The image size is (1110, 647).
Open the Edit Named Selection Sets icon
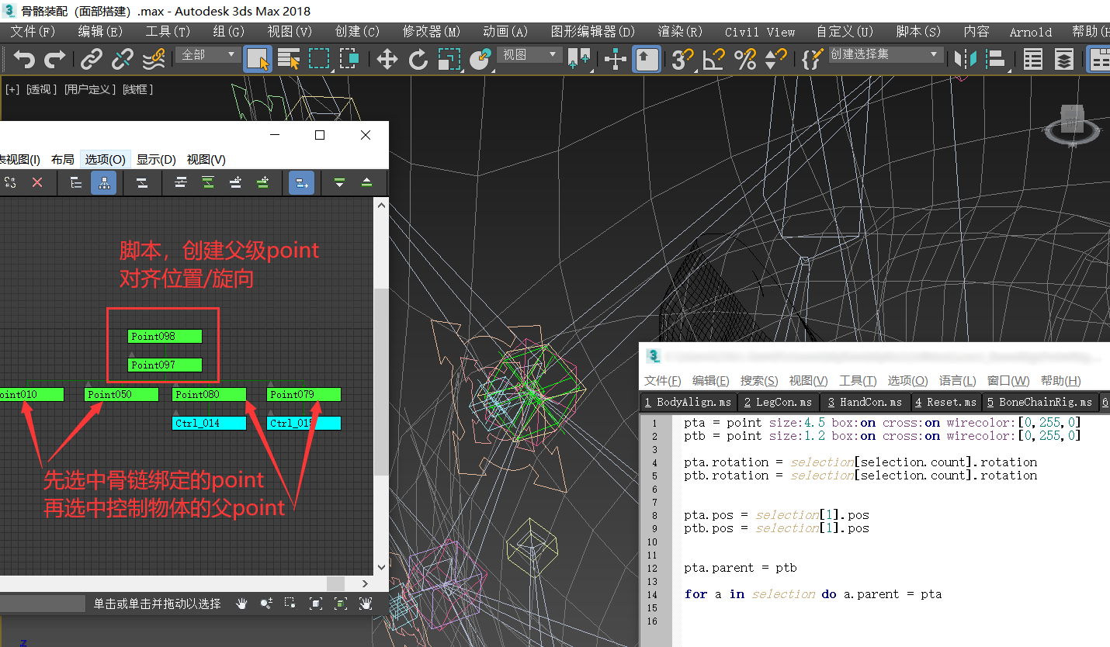pos(812,59)
